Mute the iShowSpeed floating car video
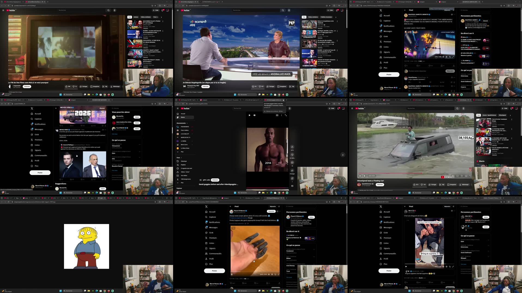The image size is (522, 293). [365, 176]
